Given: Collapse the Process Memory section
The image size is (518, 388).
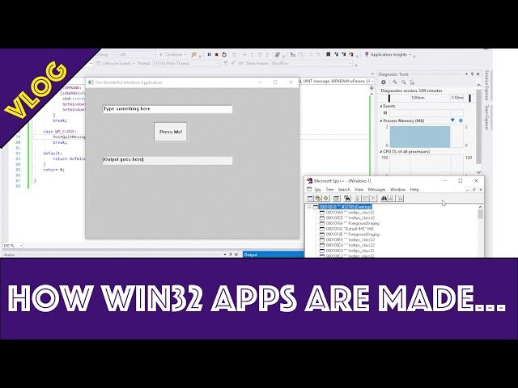Looking at the screenshot, I should pyautogui.click(x=381, y=120).
